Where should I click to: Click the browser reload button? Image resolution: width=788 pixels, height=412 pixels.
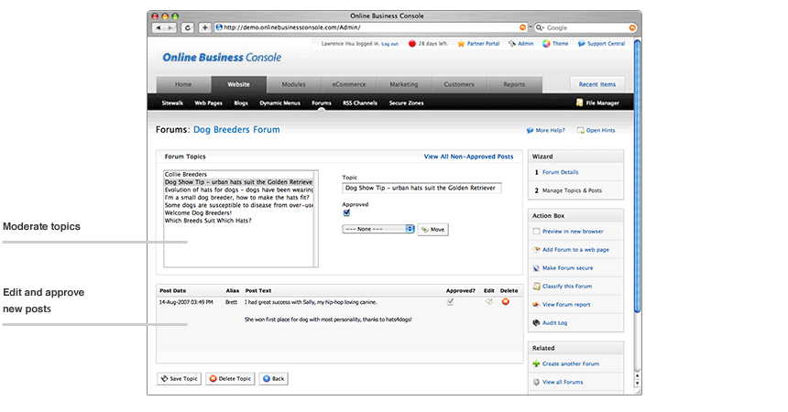click(189, 27)
